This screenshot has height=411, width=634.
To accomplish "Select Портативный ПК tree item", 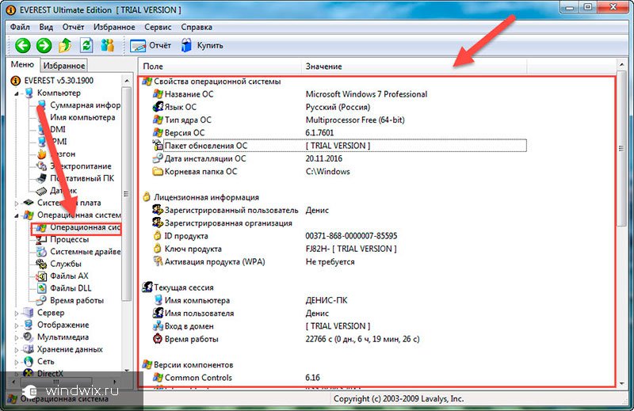I will click(x=75, y=178).
